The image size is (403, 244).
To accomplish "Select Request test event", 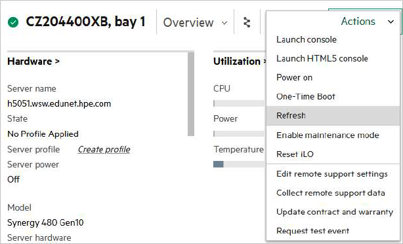I will tap(312, 231).
